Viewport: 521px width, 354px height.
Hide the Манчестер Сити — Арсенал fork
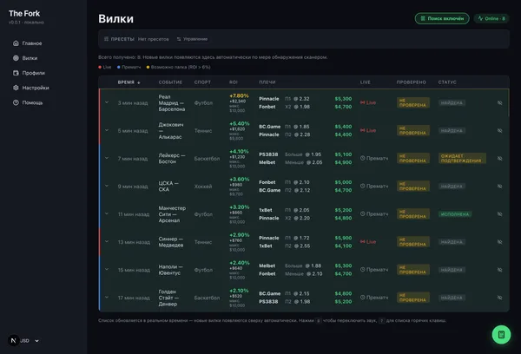(x=500, y=214)
